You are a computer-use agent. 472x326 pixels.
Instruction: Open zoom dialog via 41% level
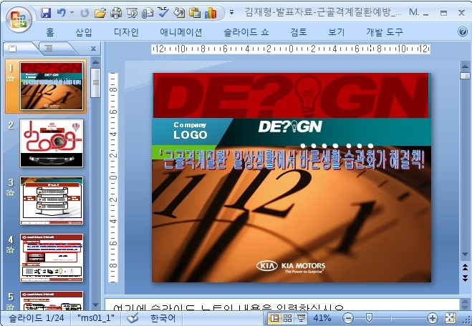(x=322, y=318)
